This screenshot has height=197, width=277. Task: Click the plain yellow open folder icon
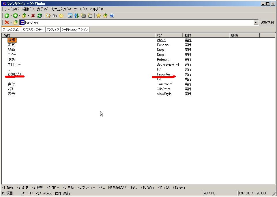pyautogui.click(x=61, y=16)
